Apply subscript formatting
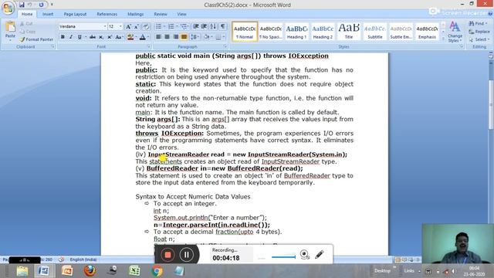Viewport: 494px width, 278px height. coord(101,37)
